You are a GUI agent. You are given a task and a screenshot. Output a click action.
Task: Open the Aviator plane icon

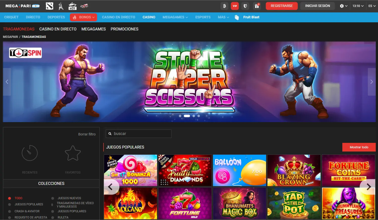84,6
